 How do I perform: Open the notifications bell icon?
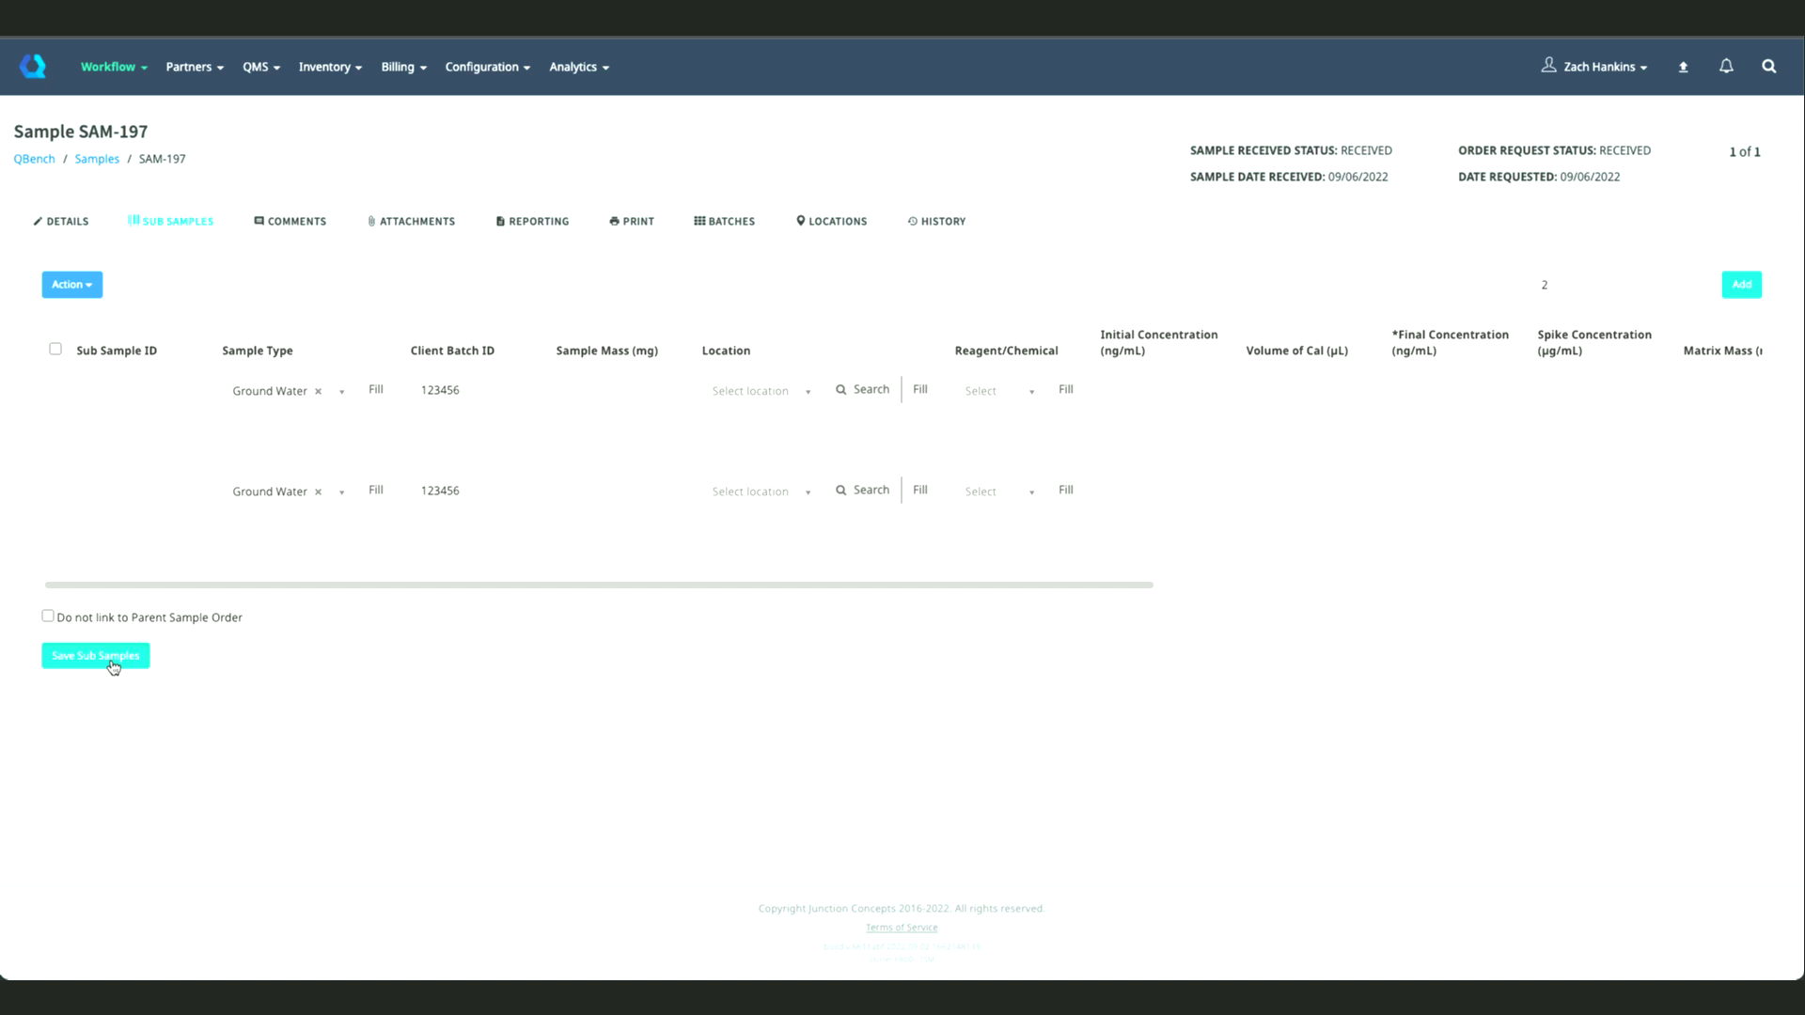pos(1726,66)
